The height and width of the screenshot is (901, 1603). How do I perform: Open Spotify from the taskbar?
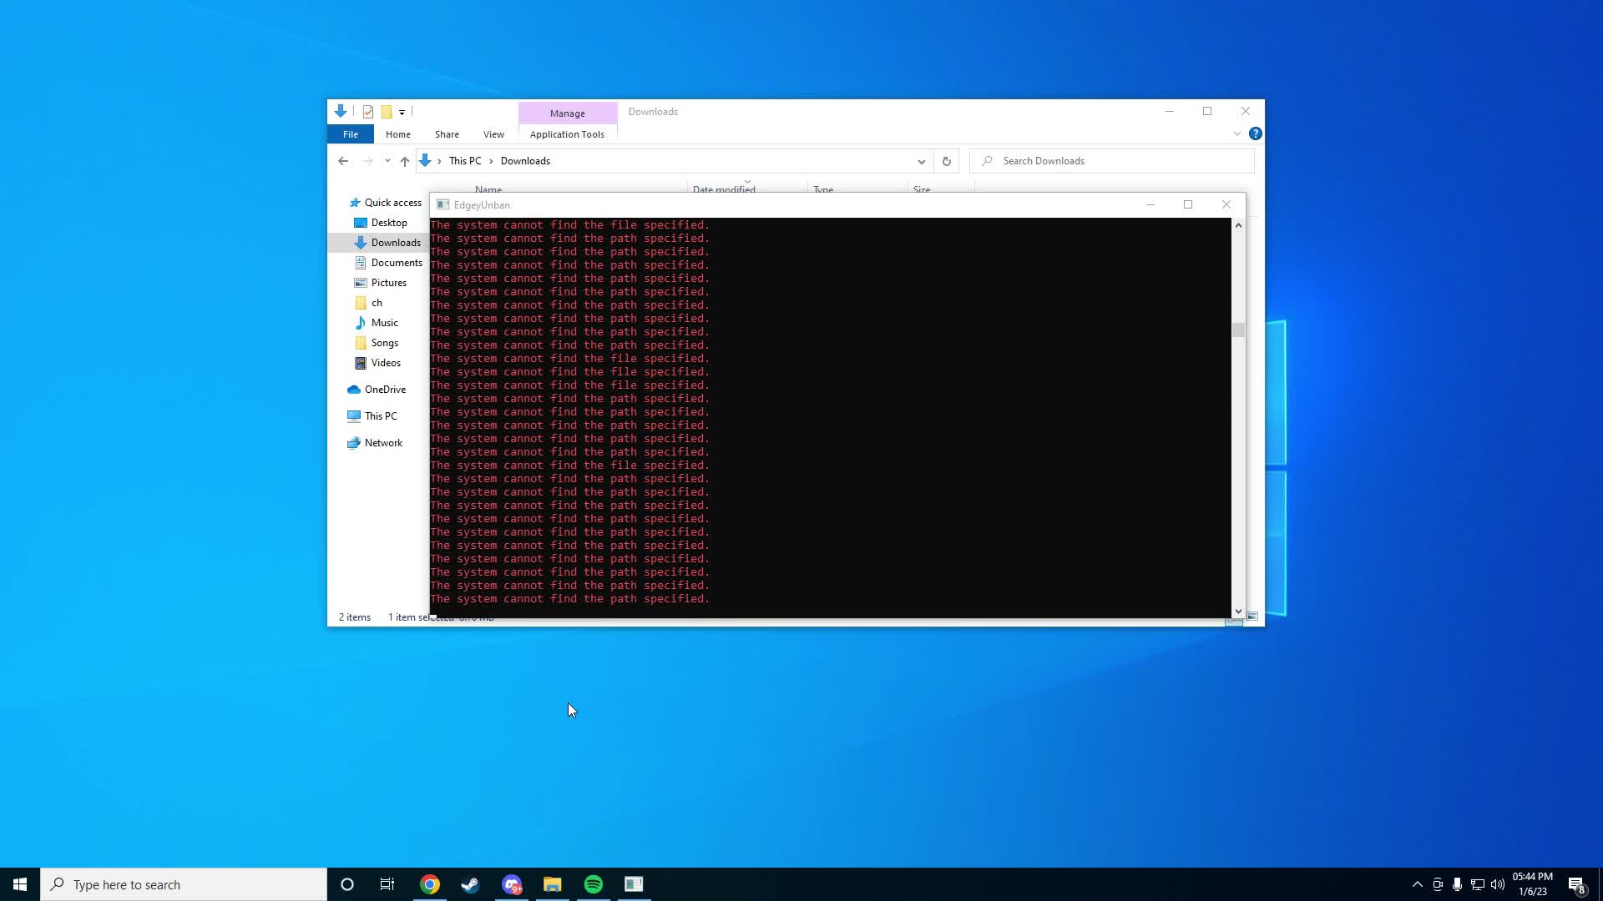594,884
